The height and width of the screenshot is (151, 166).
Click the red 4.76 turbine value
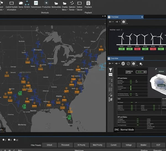click(x=153, y=49)
